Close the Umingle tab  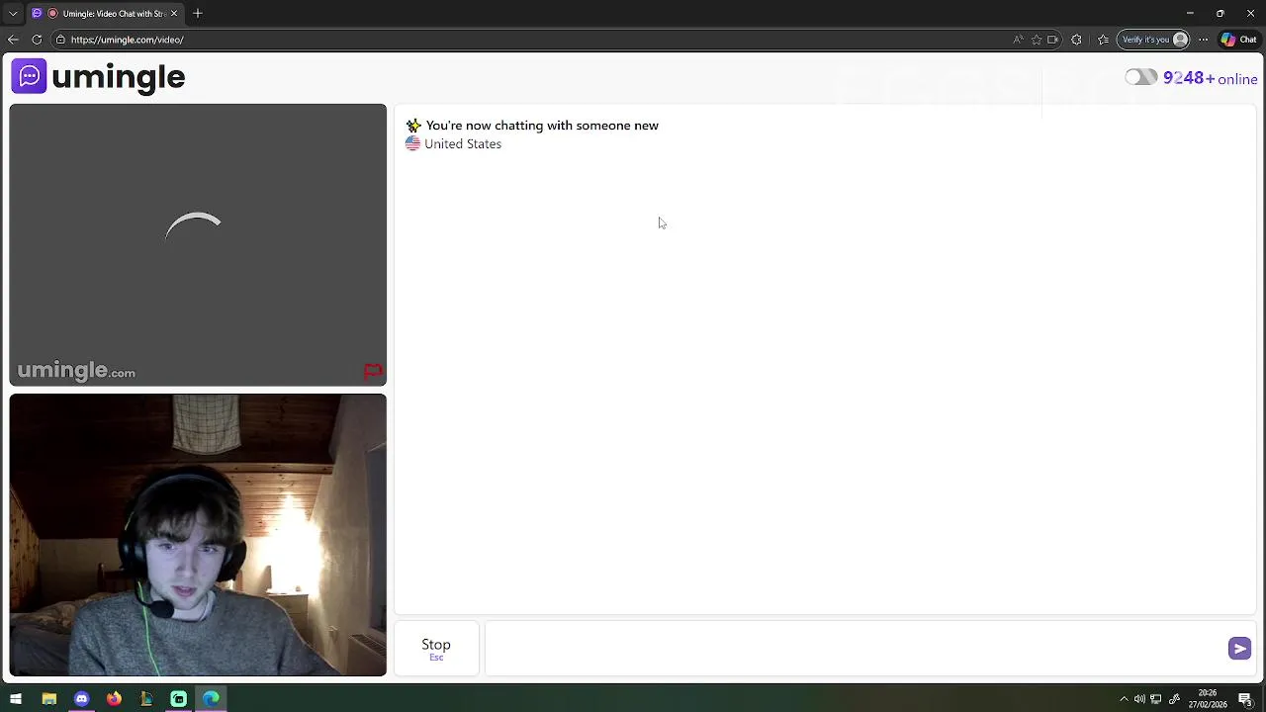pyautogui.click(x=174, y=13)
